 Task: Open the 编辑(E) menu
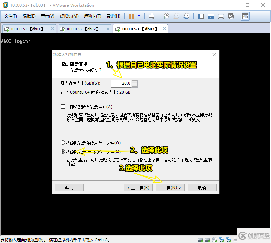point(29,16)
